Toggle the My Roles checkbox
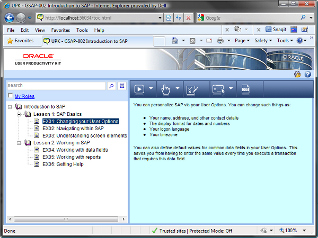Screen dimensions: 318x238 (11, 95)
